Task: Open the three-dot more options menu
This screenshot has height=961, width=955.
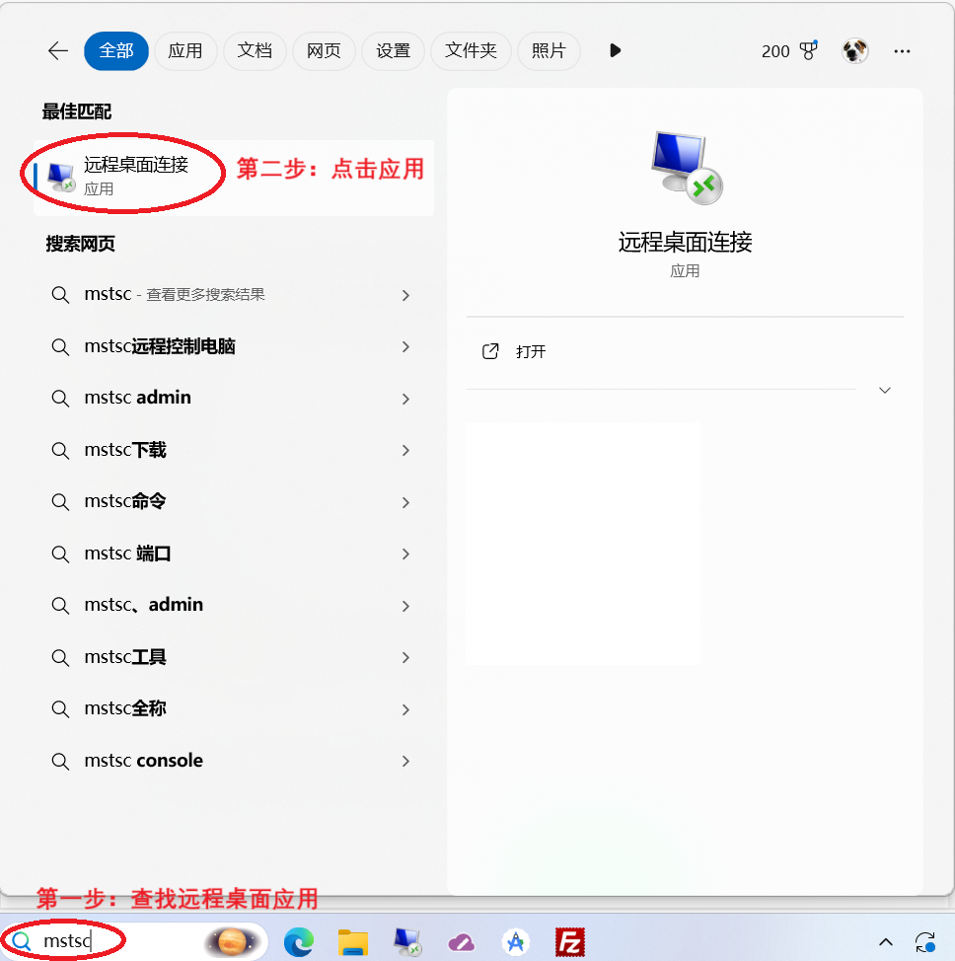Action: [x=902, y=51]
